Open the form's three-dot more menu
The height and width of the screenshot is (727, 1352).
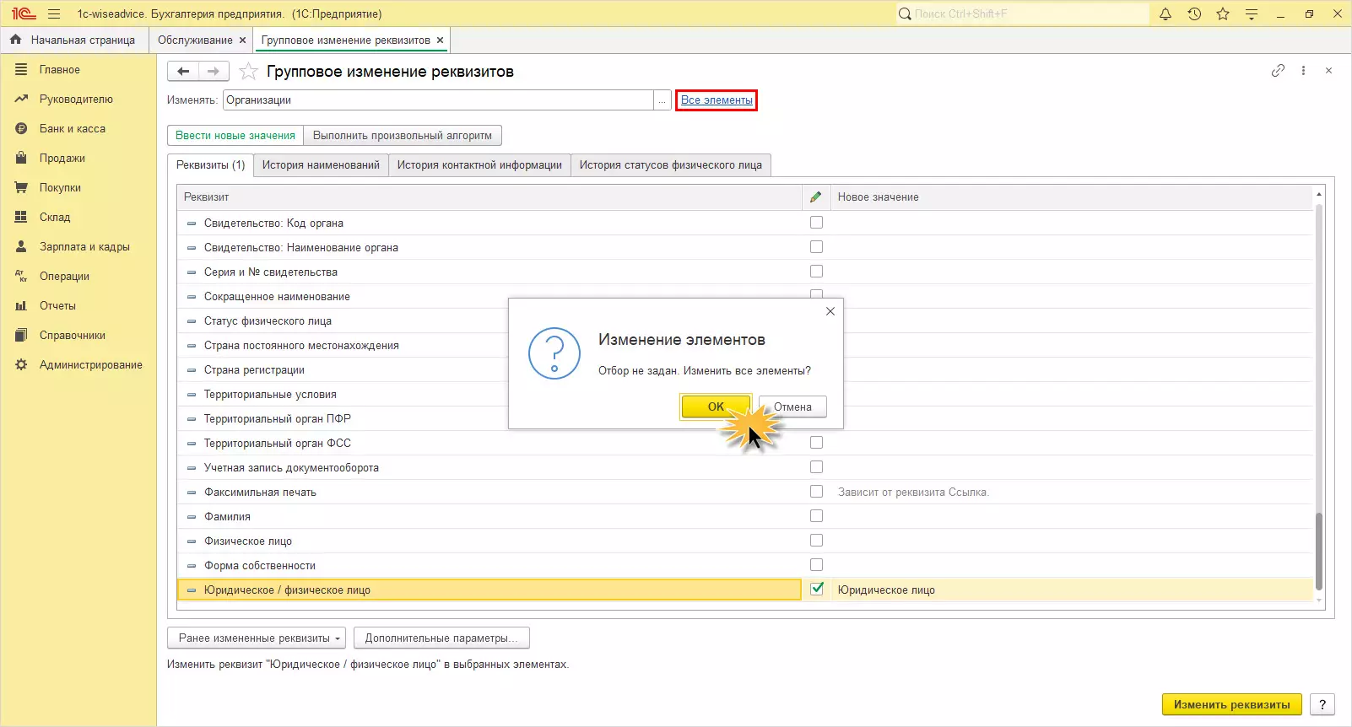pos(1303,71)
